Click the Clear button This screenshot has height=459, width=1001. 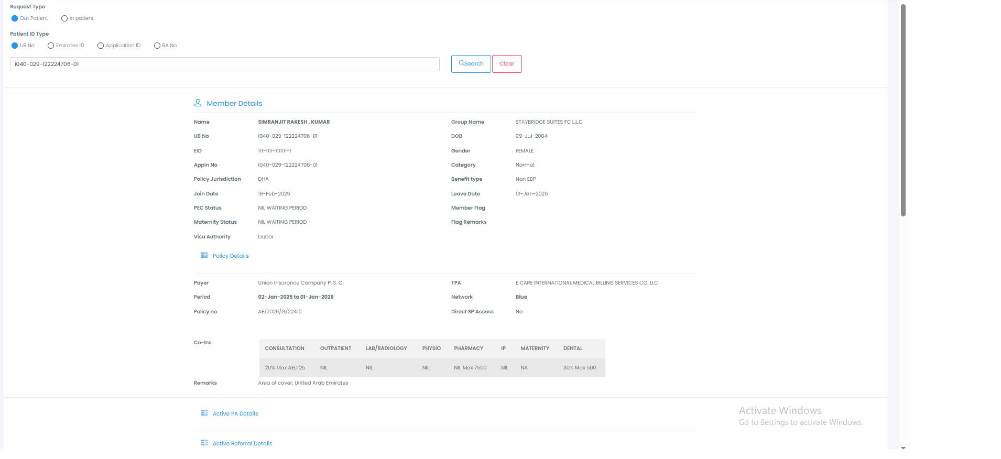(x=507, y=64)
